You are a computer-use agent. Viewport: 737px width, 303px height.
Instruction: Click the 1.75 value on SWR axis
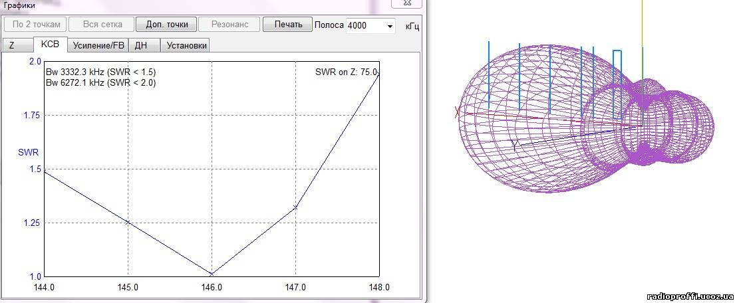33,116
